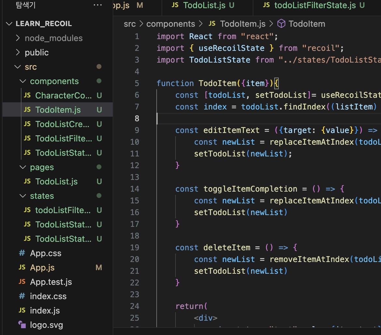This screenshot has height=335, width=381.
Task: Switch to the todoListFilterState.js tab
Action: [314, 5]
